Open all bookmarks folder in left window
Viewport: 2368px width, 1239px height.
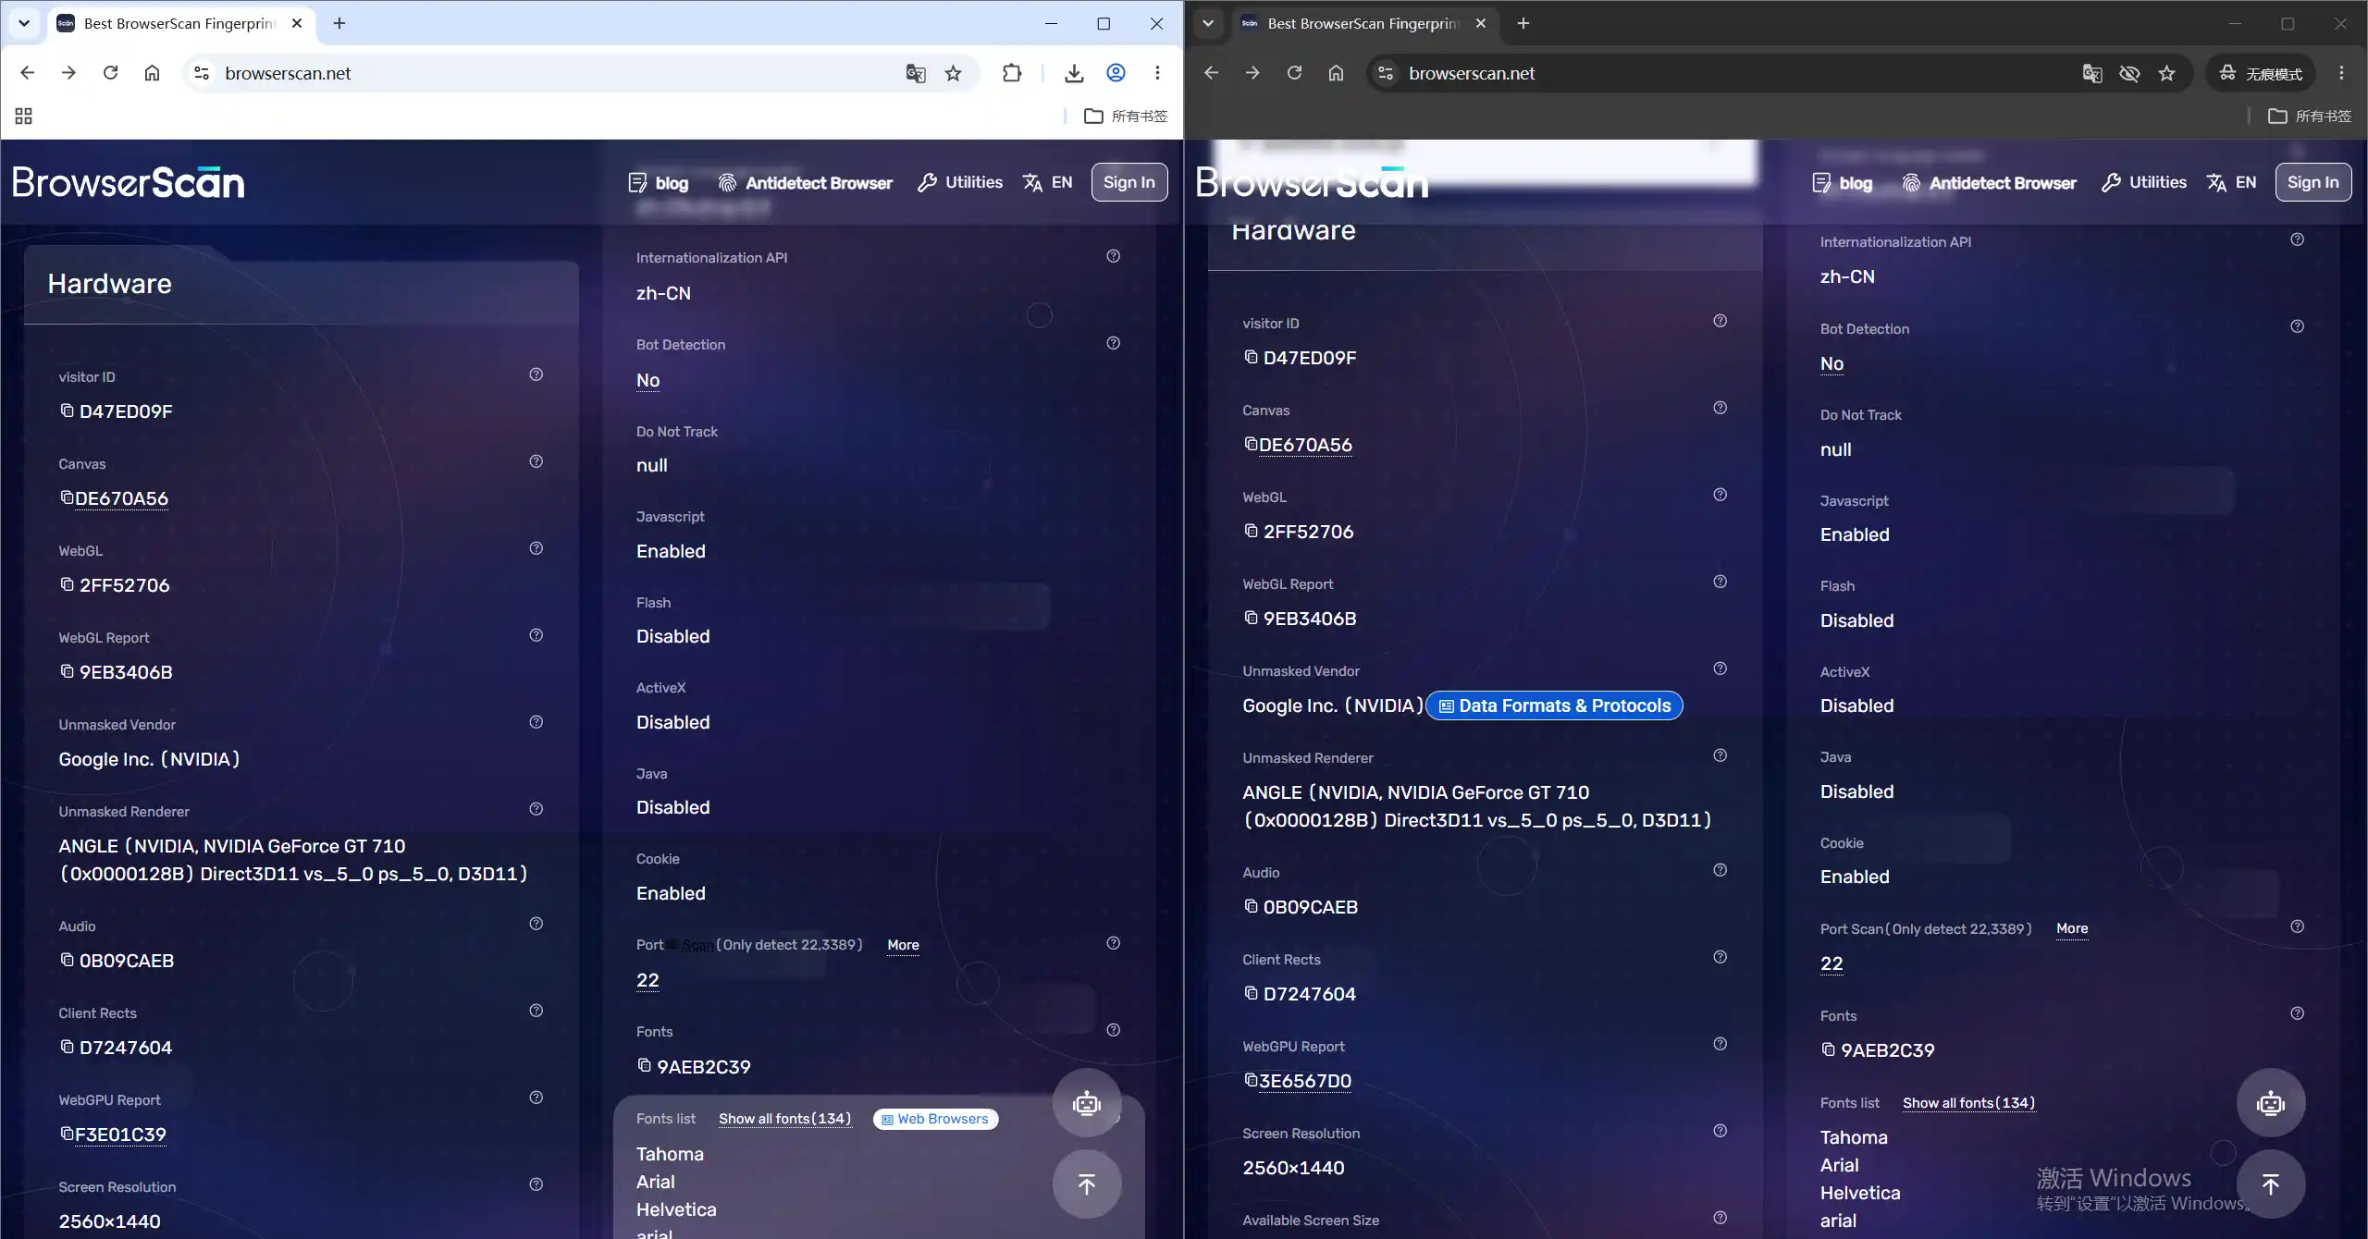pos(1126,116)
